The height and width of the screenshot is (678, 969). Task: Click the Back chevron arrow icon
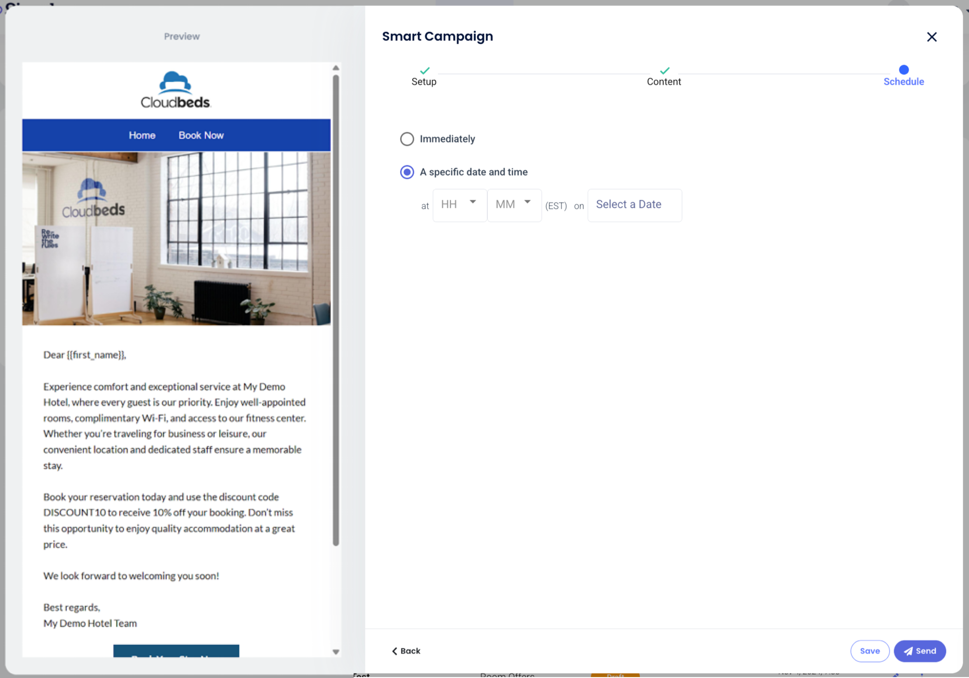pyautogui.click(x=394, y=651)
